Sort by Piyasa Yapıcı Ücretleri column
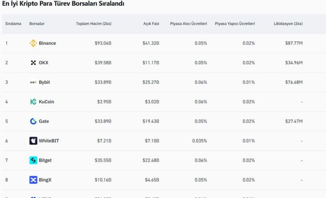The image size is (326, 198). point(235,24)
